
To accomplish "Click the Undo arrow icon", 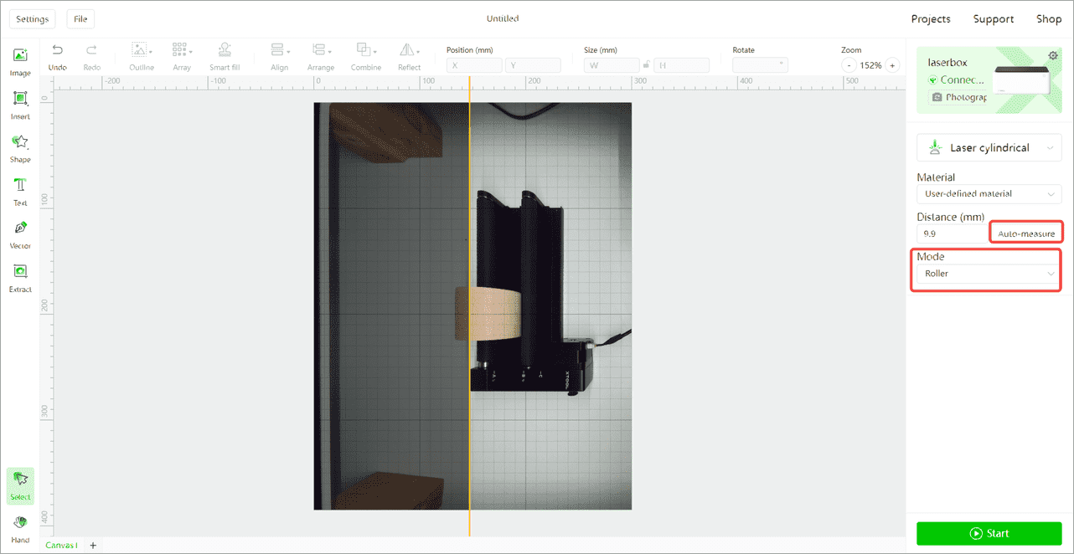I will 57,50.
